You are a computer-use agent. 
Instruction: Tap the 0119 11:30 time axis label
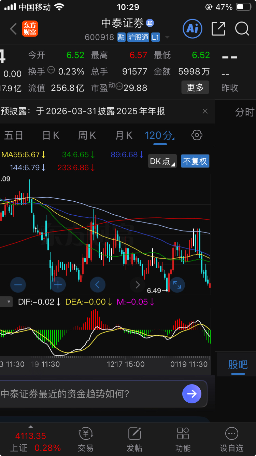(x=189, y=364)
